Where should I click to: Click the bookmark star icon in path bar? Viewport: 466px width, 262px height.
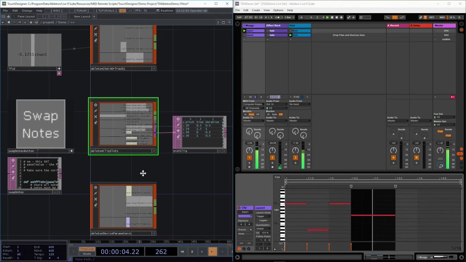coord(31,22)
